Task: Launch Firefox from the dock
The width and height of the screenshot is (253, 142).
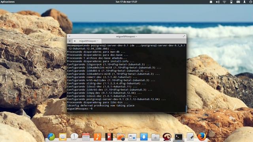Action: click(202, 137)
